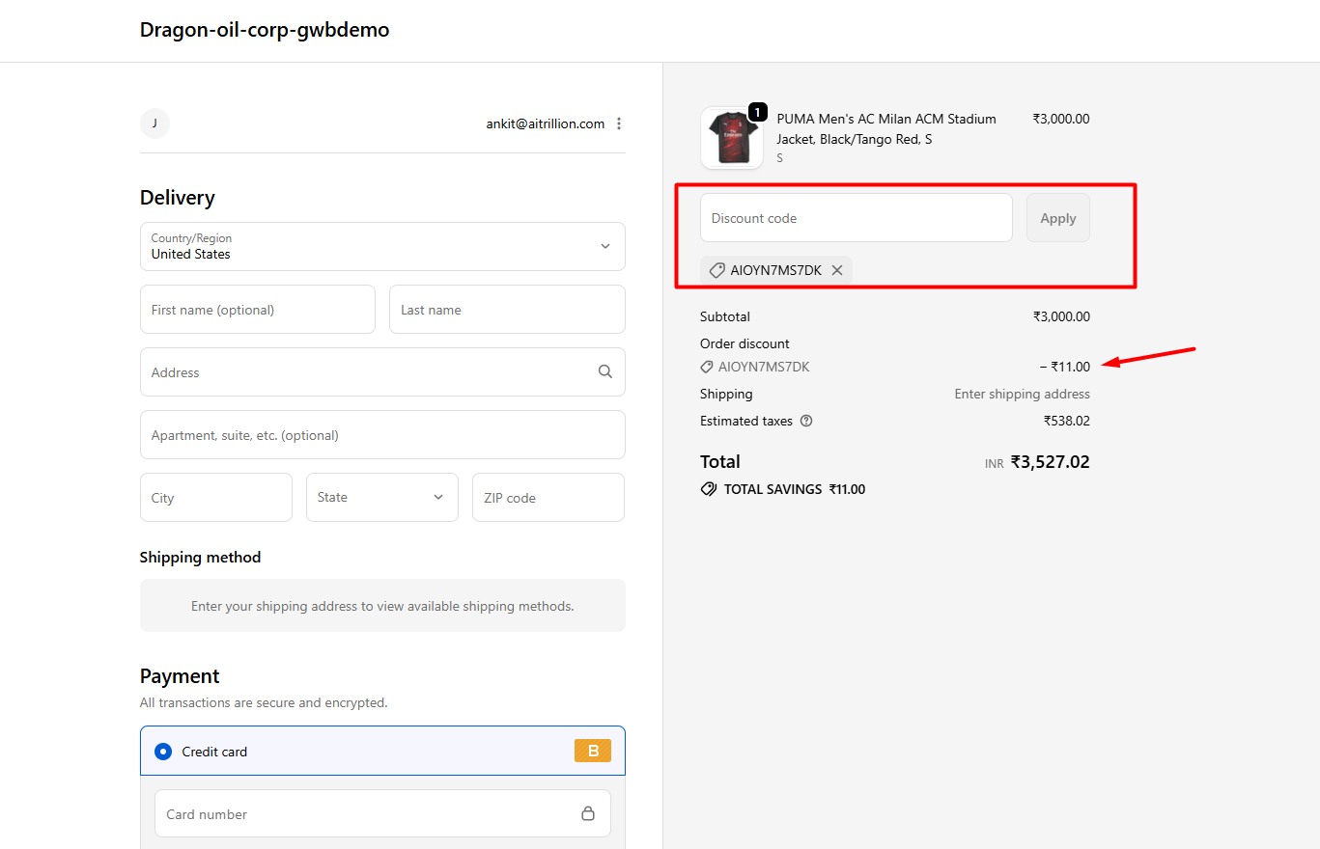Click the J account avatar icon
The image size is (1320, 849).
coord(154,123)
